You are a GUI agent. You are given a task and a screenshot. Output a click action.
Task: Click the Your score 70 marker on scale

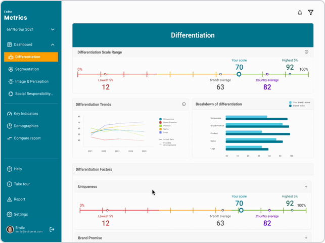click(239, 74)
